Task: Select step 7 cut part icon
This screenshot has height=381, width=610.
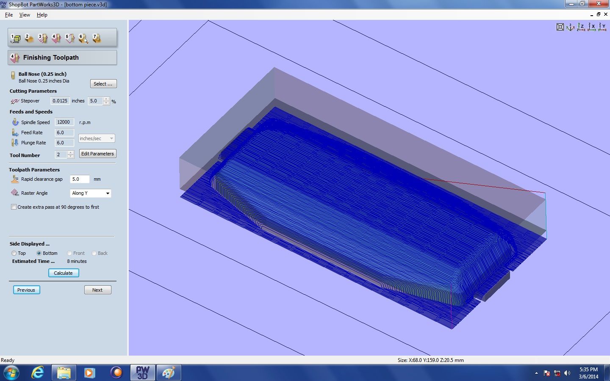Action: pos(97,38)
